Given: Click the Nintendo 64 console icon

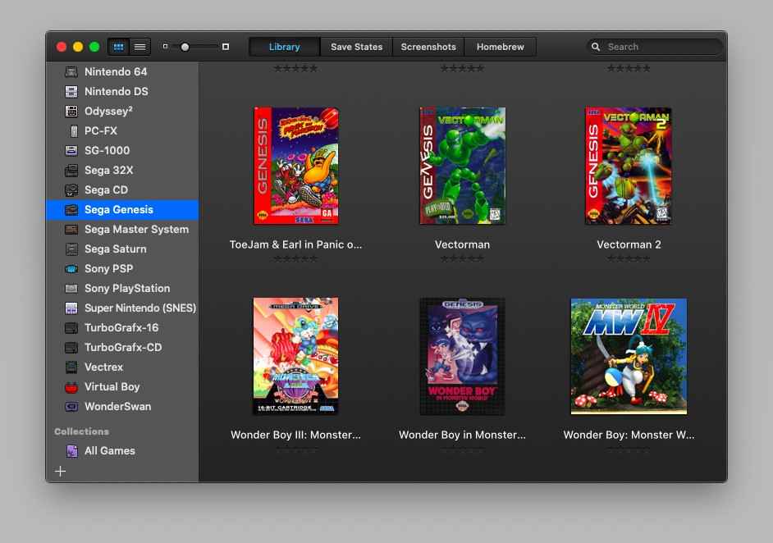Looking at the screenshot, I should point(72,72).
